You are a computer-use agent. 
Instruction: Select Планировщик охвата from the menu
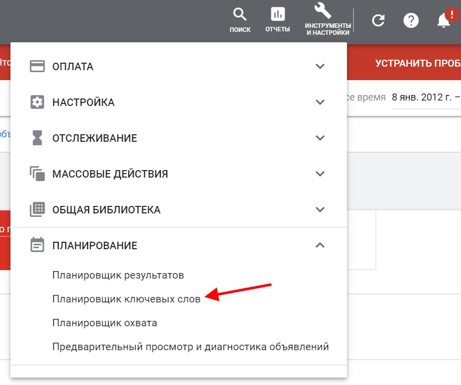[x=106, y=322]
